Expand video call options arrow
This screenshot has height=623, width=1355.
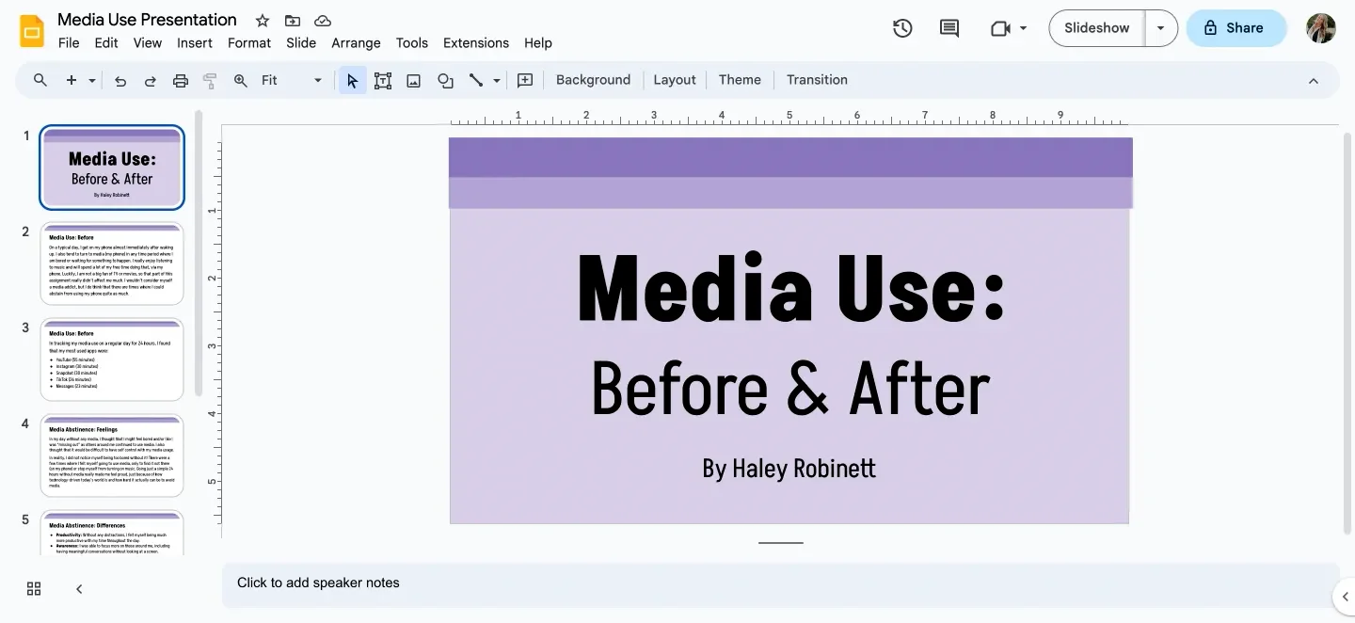[1023, 29]
